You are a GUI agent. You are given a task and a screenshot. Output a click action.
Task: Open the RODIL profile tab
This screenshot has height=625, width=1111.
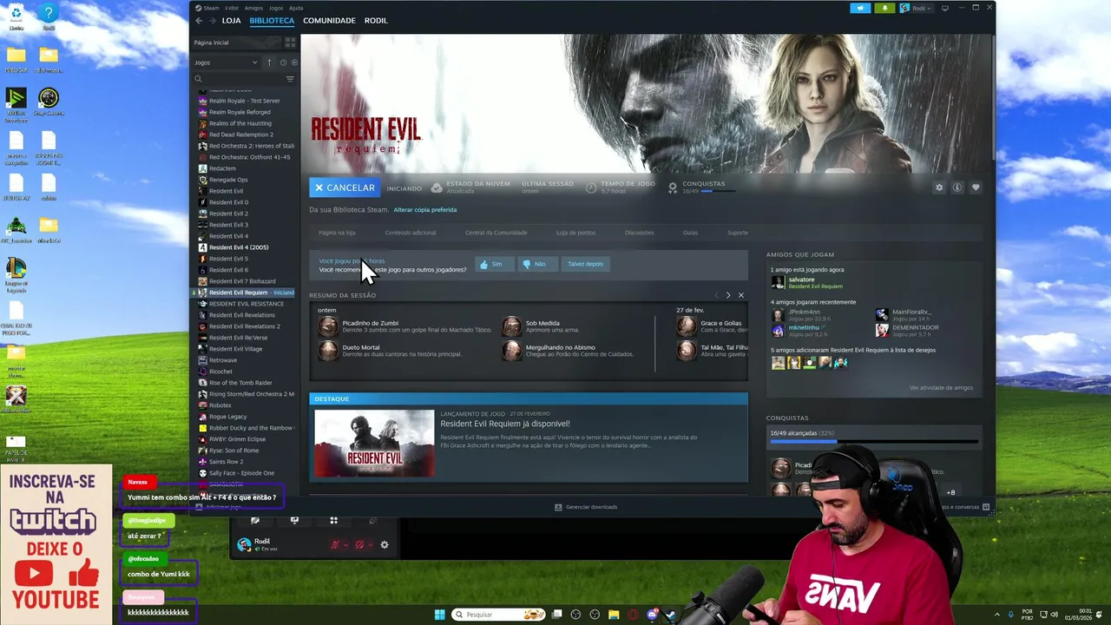[x=376, y=20]
